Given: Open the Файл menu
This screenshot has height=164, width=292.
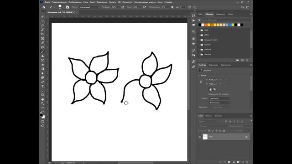Looking at the screenshot, I should tap(47, 2).
